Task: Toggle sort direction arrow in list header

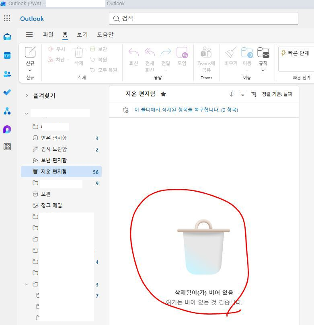Action: pyautogui.click(x=231, y=94)
